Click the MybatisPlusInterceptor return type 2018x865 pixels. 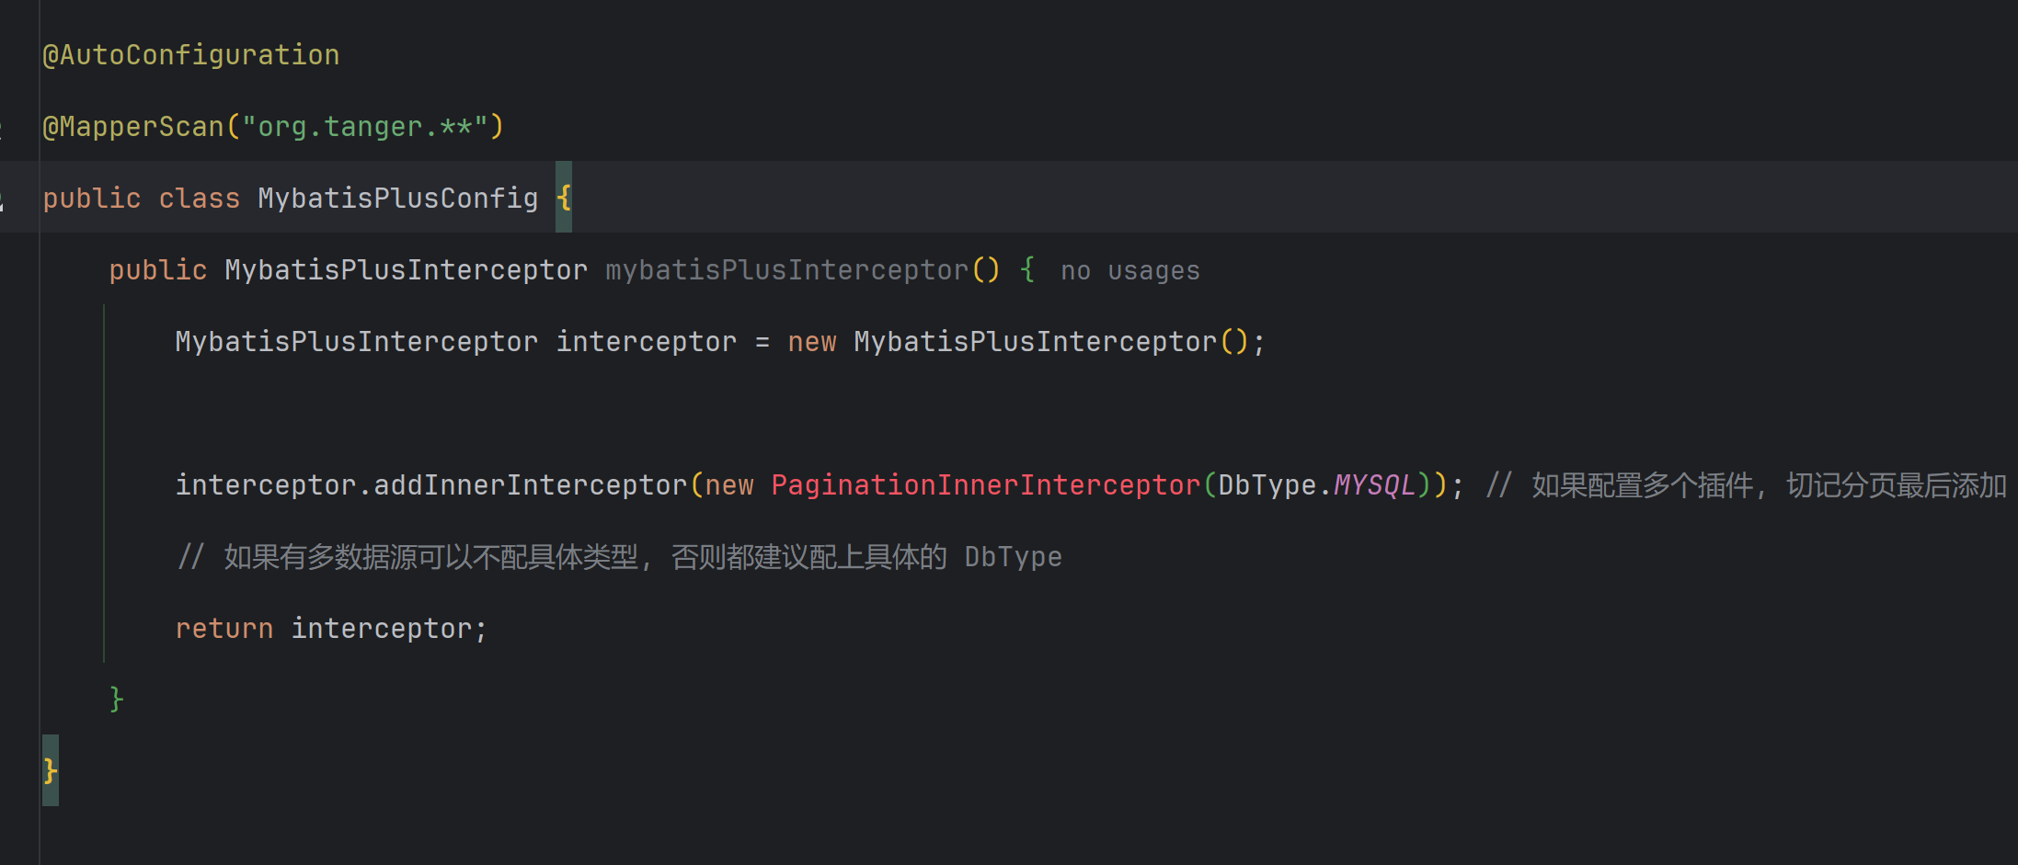(405, 268)
